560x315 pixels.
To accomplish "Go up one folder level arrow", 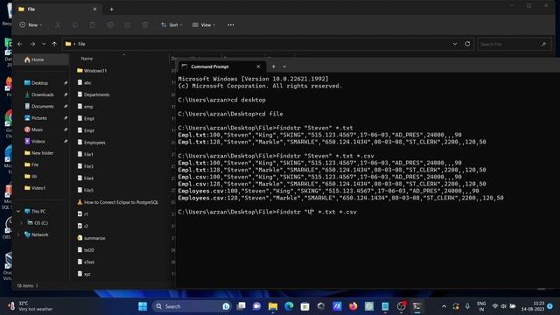I will [54, 44].
